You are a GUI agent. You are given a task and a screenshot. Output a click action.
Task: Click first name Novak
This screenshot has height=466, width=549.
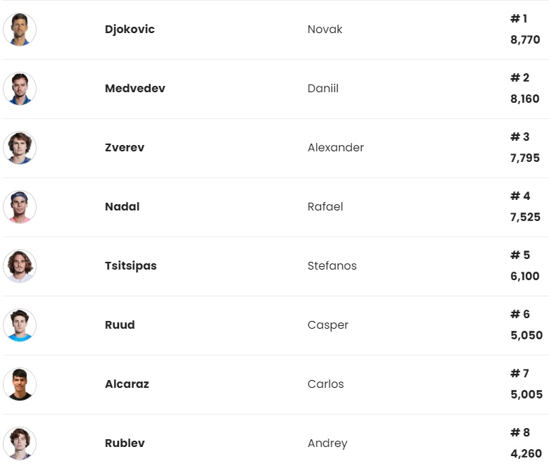325,30
